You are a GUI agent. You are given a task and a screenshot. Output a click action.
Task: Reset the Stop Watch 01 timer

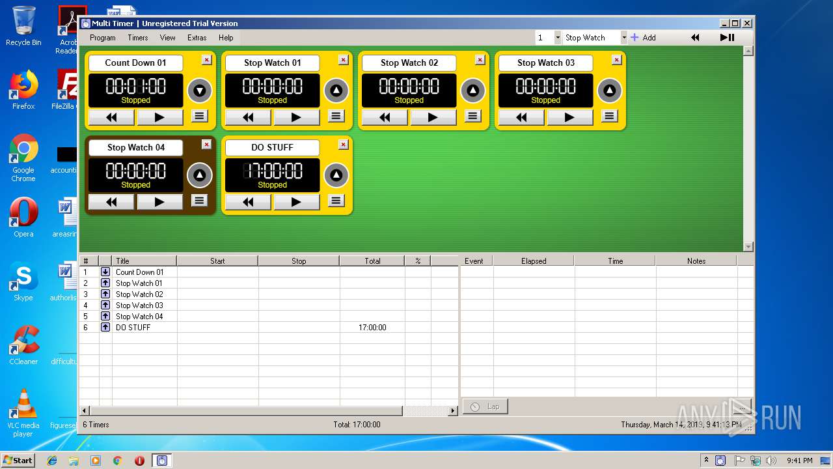pos(248,117)
